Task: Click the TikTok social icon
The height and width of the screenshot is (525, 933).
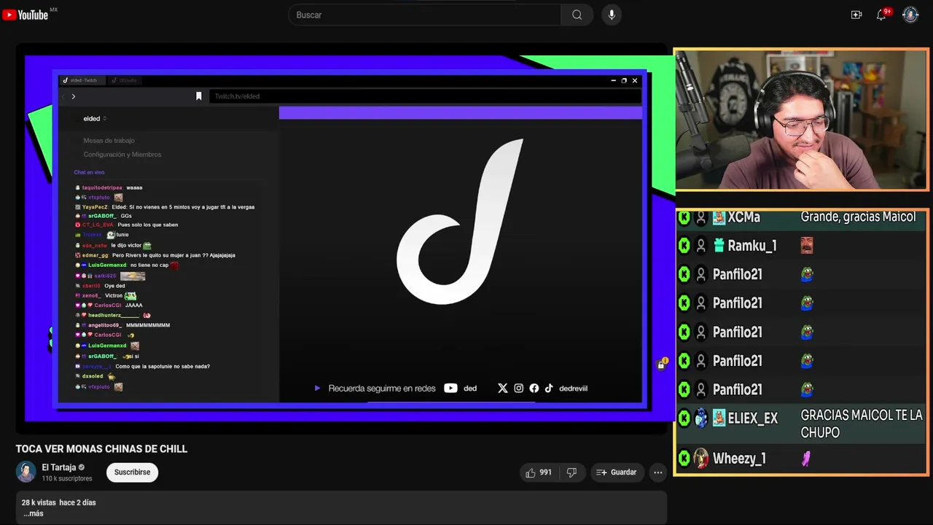Action: coord(549,389)
